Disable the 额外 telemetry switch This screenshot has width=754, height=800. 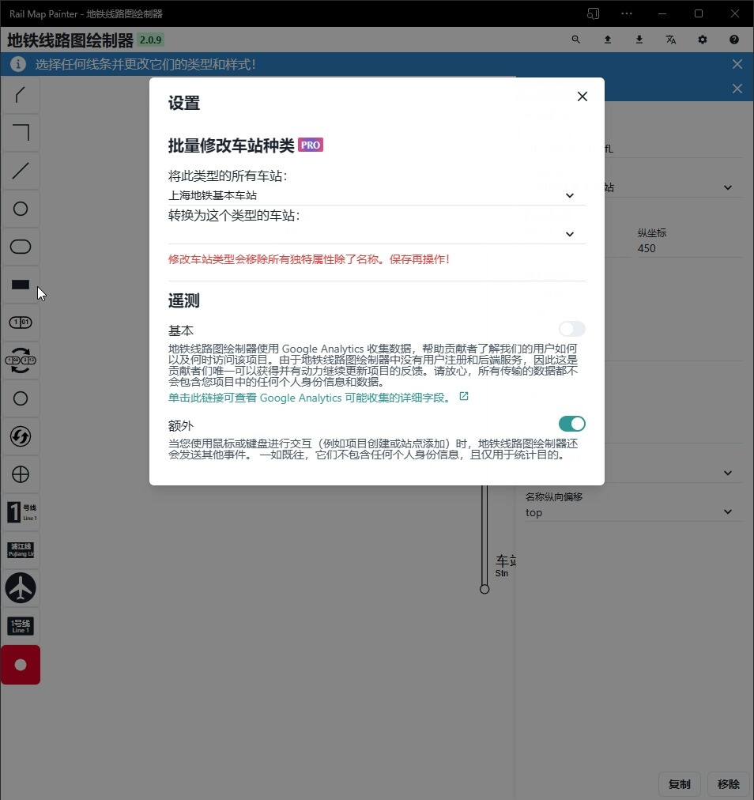tap(572, 424)
